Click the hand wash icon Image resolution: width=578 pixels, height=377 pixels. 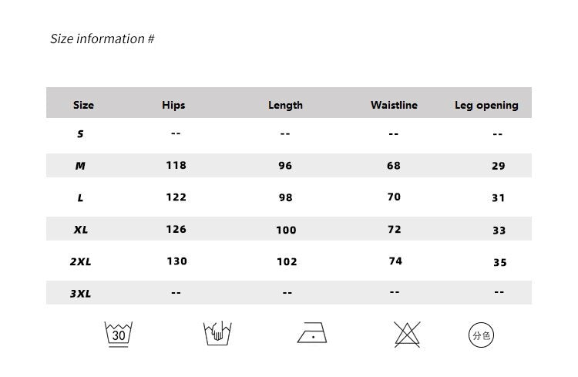217,333
